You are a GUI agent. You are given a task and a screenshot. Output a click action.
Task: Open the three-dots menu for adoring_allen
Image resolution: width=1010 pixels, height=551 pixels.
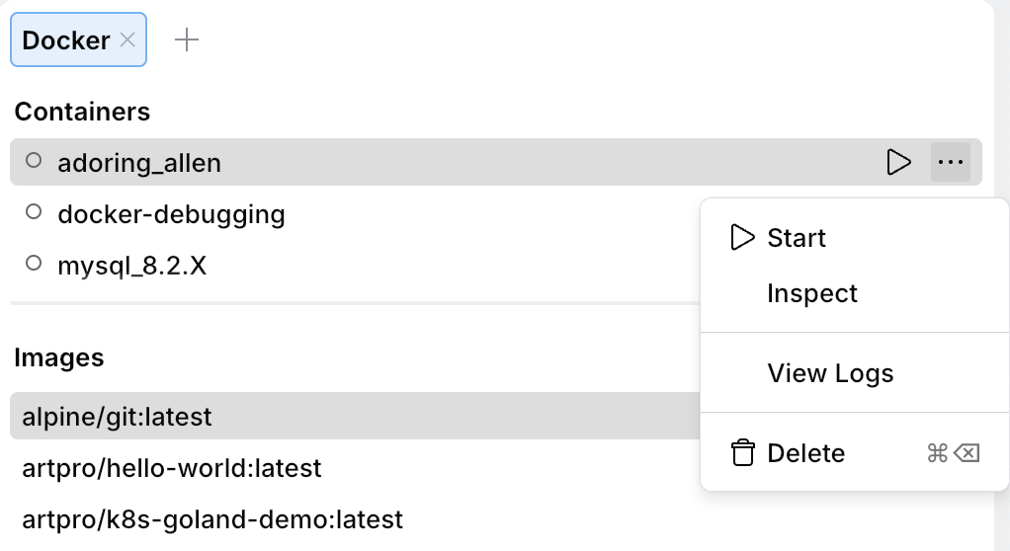coord(950,162)
